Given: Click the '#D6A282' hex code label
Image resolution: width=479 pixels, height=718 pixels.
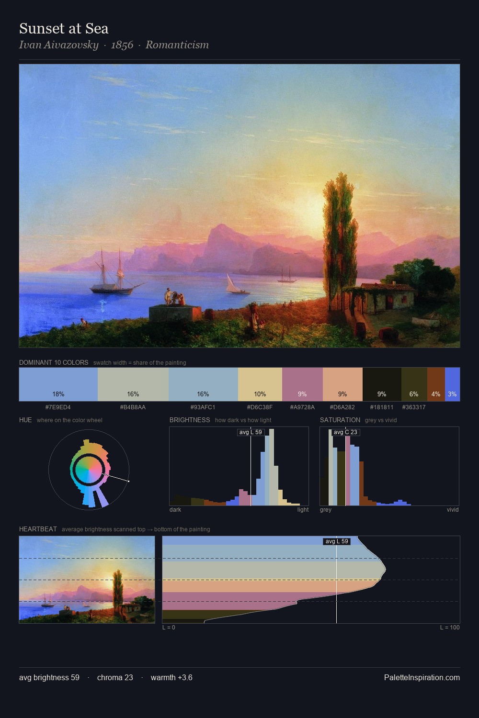Looking at the screenshot, I should pos(342,407).
